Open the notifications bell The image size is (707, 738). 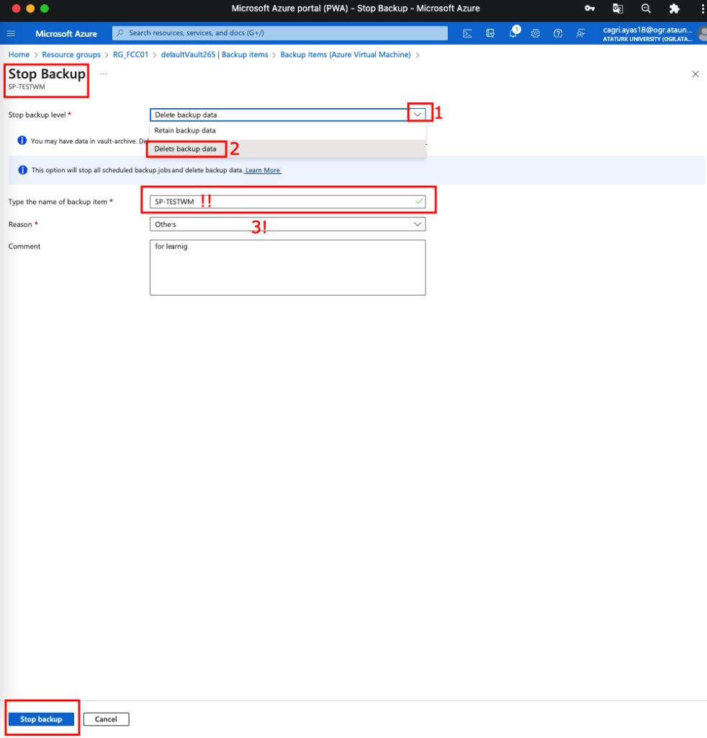click(x=513, y=34)
